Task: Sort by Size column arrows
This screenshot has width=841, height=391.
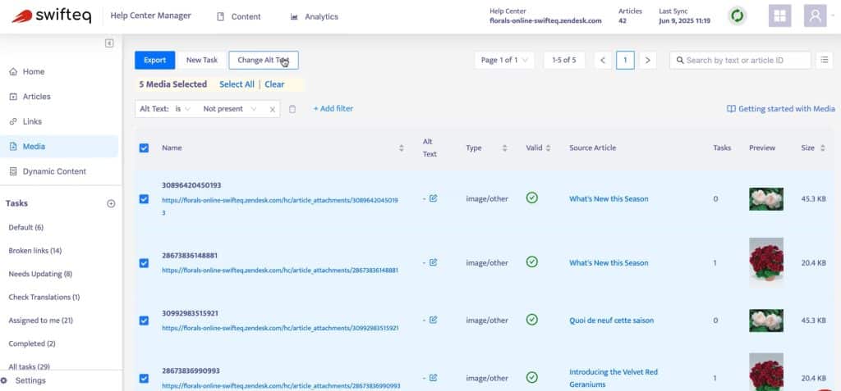Action: point(823,148)
